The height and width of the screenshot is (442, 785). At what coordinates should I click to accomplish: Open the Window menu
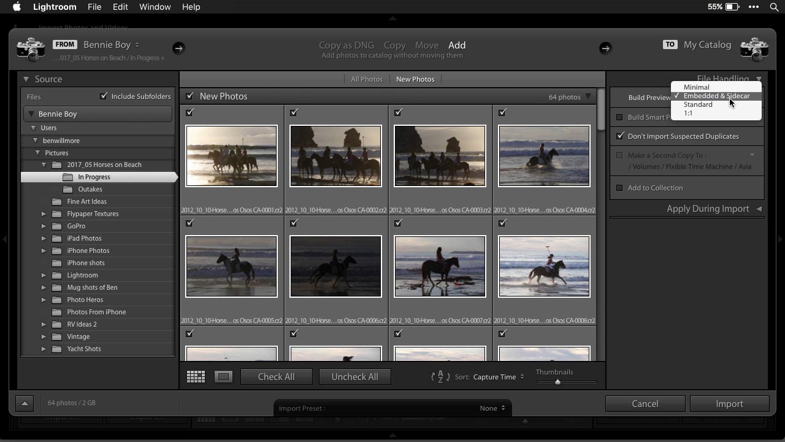point(155,7)
